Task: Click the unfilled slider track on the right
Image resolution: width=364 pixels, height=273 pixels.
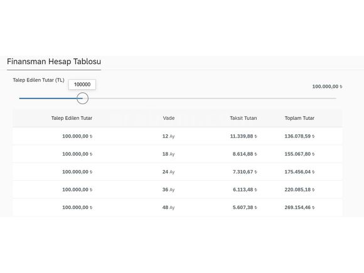Action: point(212,99)
